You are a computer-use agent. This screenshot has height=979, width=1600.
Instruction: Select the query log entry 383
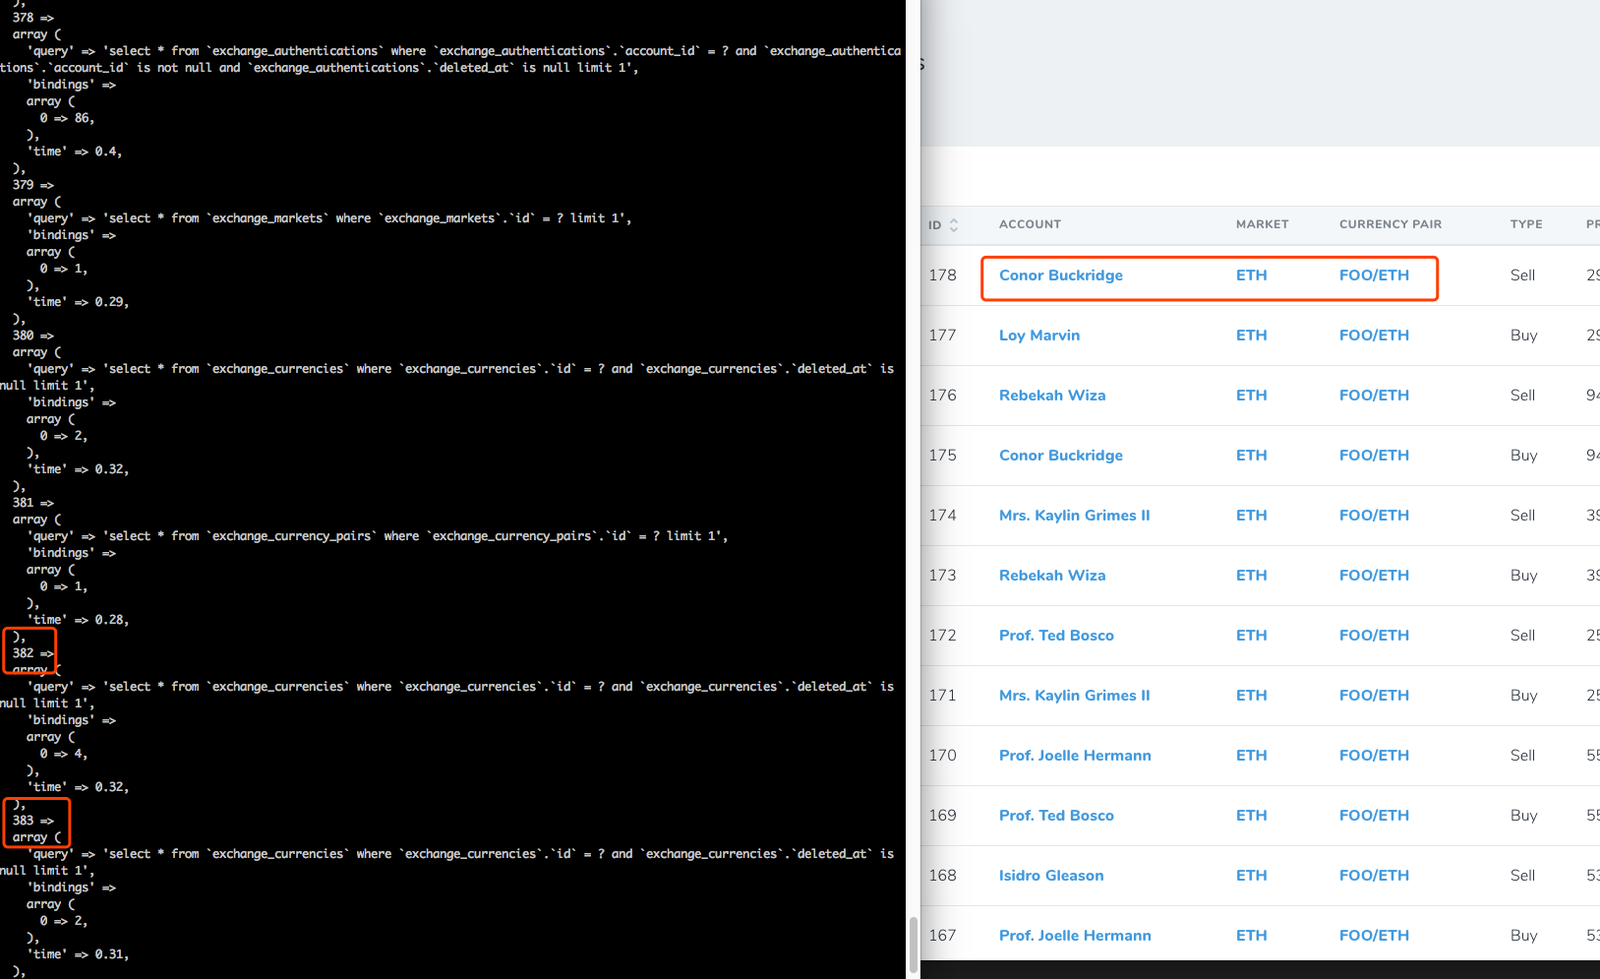click(35, 823)
